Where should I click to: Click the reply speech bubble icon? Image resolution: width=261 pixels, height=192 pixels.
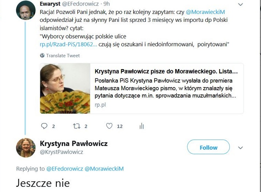tap(44, 126)
